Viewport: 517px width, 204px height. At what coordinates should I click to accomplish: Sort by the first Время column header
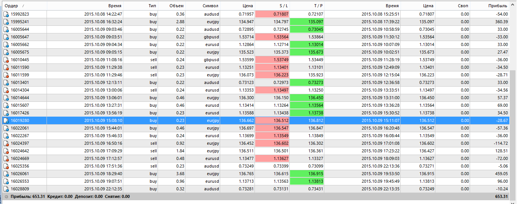(x=85, y=6)
